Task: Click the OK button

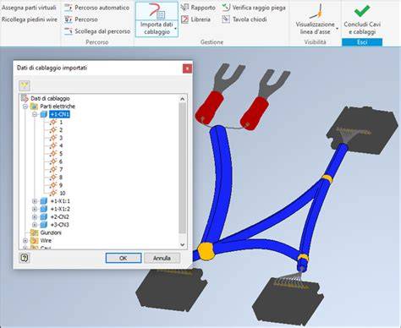Action: click(x=124, y=258)
